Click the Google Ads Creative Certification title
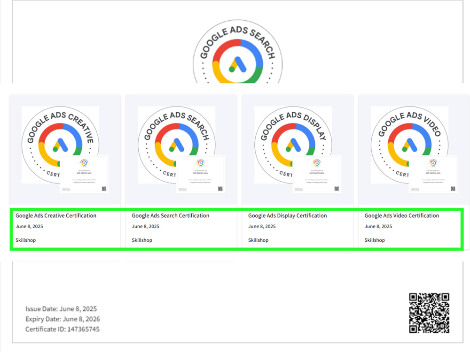Viewport: 470px width, 352px height. point(56,215)
